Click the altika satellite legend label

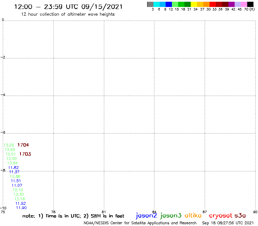193,216
